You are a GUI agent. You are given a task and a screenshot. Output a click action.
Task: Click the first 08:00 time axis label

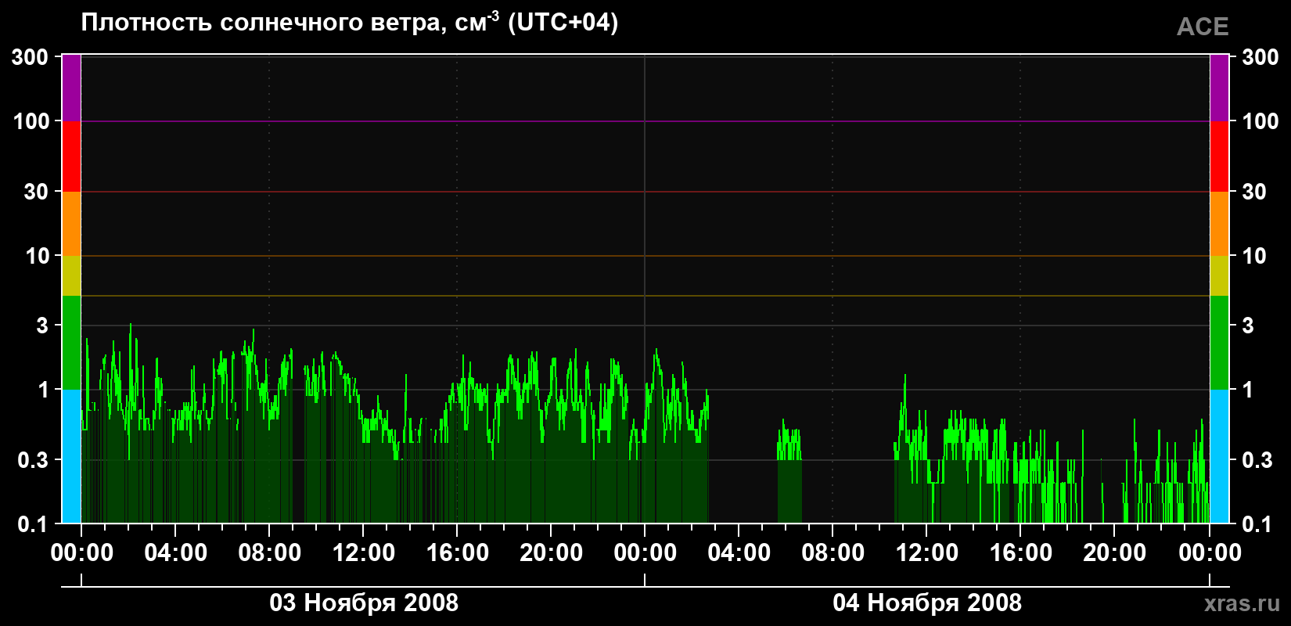[270, 553]
